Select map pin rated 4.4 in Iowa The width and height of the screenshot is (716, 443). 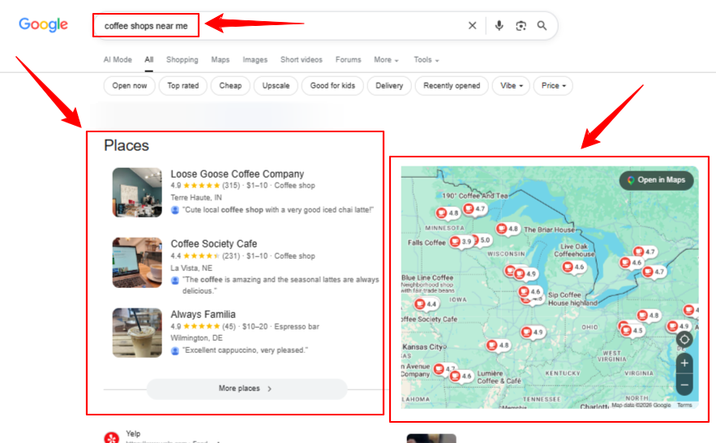click(426, 303)
